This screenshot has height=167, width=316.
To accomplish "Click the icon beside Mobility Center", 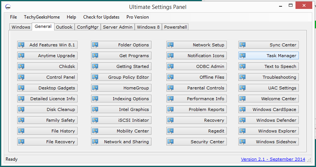I will click(x=96, y=131).
